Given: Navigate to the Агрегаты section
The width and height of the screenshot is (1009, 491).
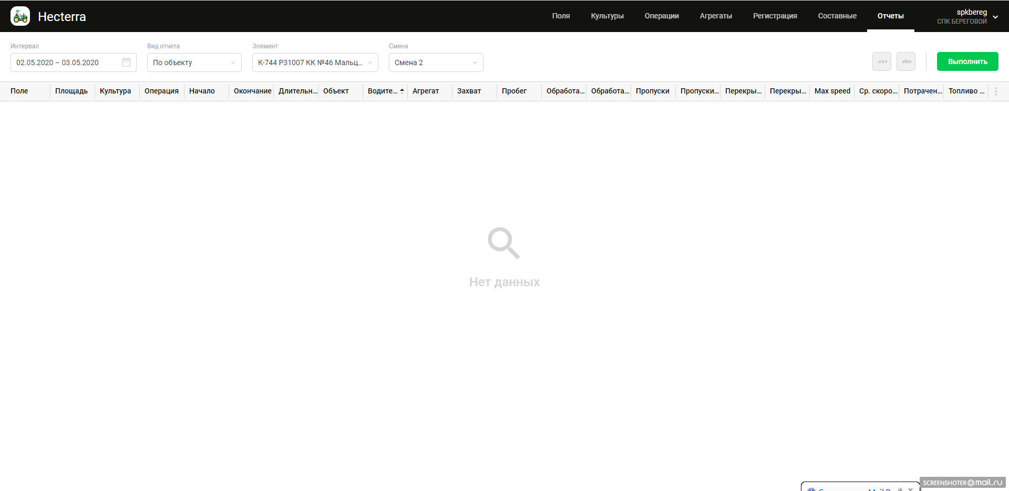Looking at the screenshot, I should pos(716,16).
